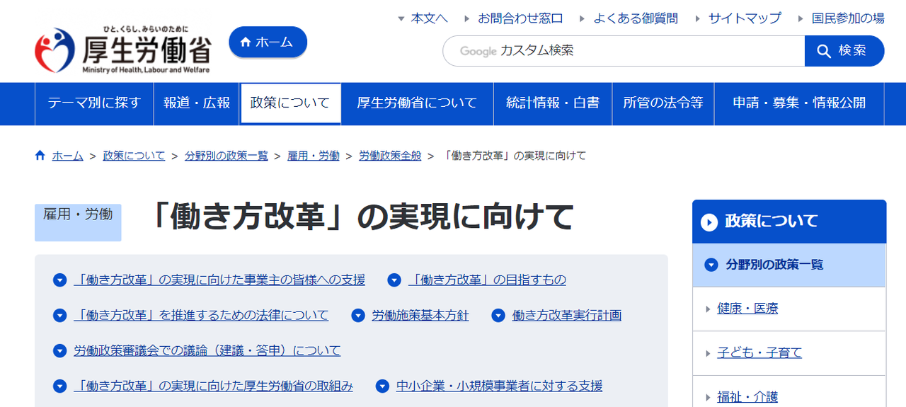Go to 政策について in the breadcrumb
The height and width of the screenshot is (407, 906).
coord(134,156)
